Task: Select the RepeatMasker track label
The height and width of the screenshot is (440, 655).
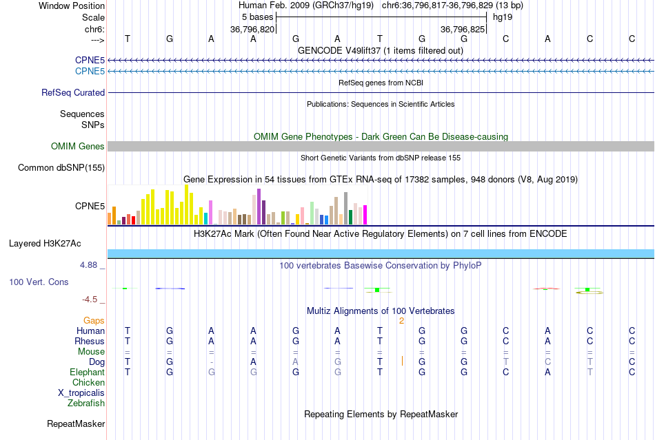Action: point(76,423)
